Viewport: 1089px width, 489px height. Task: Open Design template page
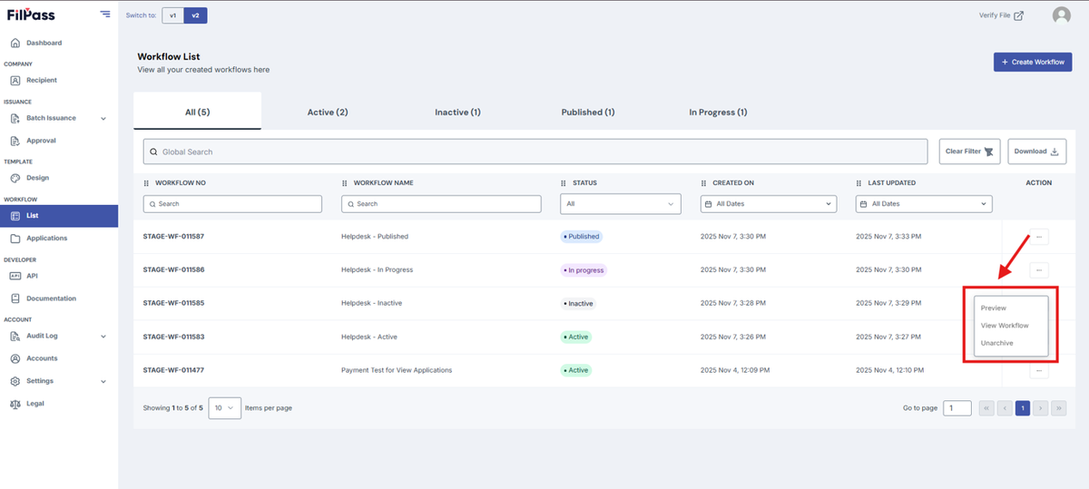(x=37, y=178)
